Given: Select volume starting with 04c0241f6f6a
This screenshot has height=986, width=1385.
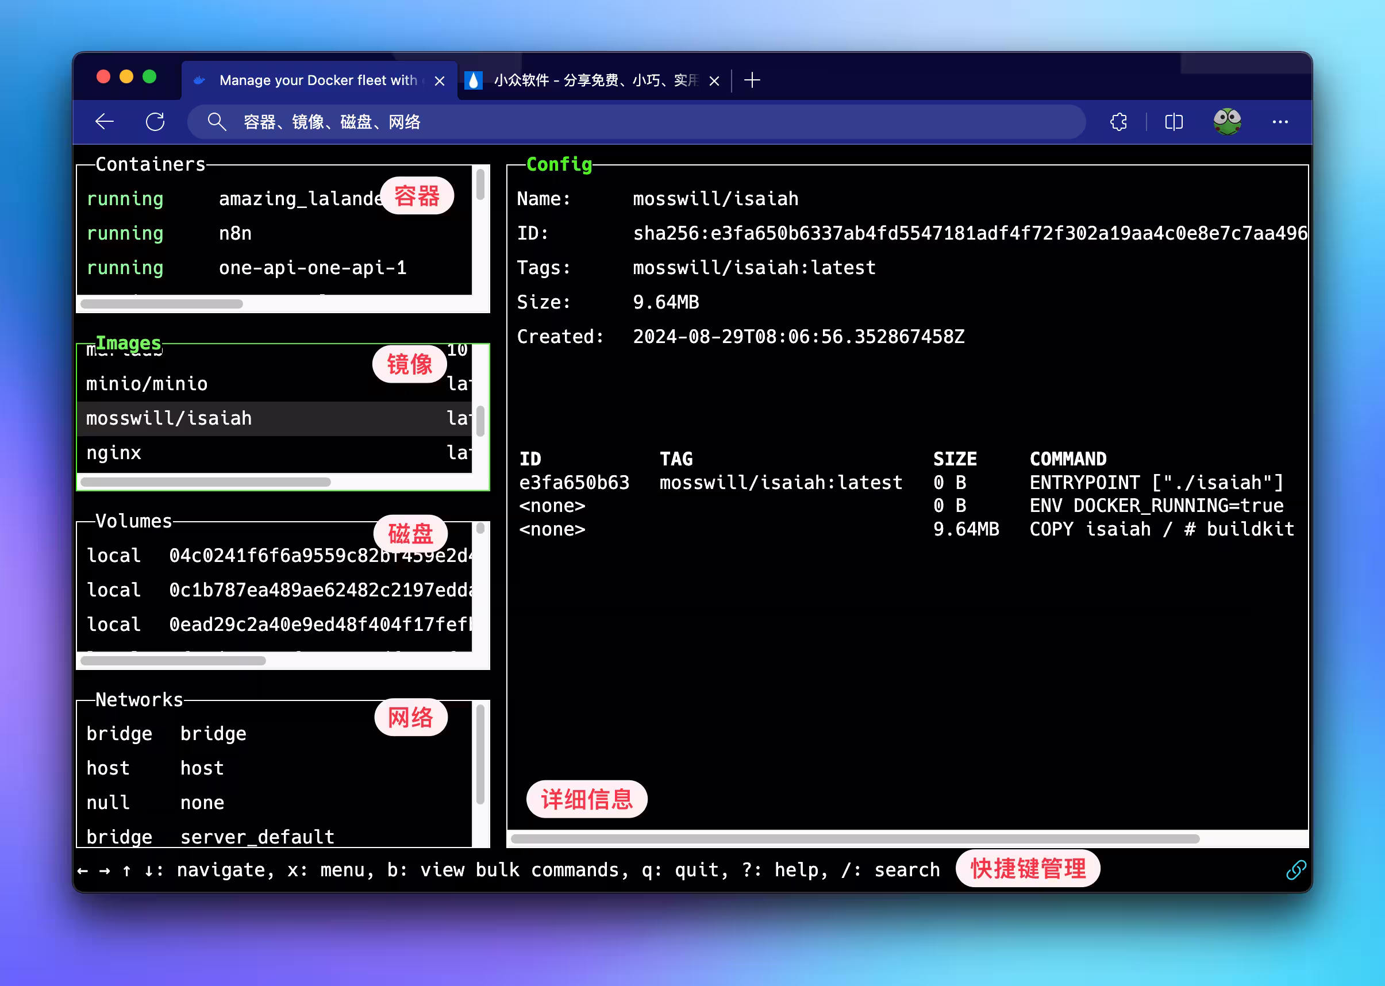Looking at the screenshot, I should pyautogui.click(x=275, y=556).
